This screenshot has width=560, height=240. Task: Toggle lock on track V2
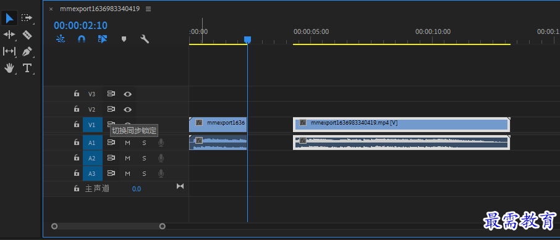(76, 109)
